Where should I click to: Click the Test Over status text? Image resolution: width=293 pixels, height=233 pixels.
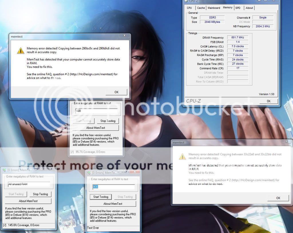tap(93, 228)
